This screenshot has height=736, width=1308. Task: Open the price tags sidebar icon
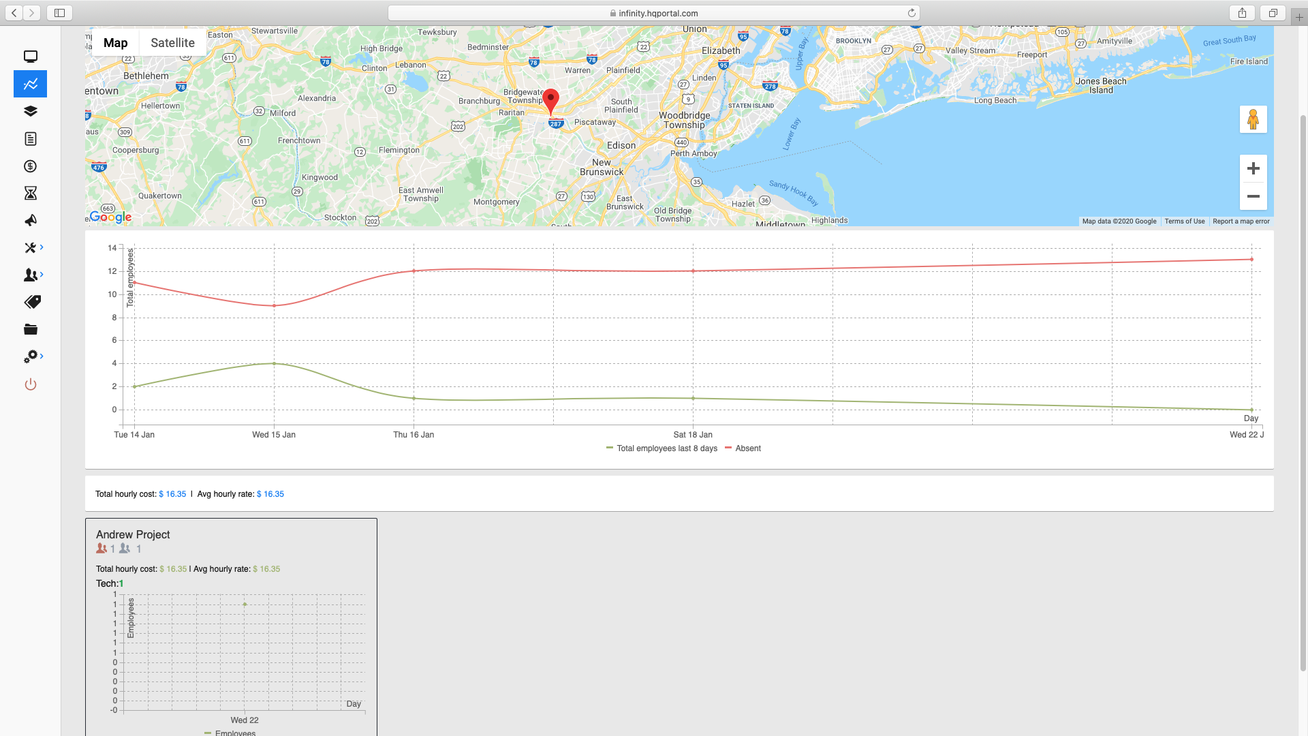(32, 302)
